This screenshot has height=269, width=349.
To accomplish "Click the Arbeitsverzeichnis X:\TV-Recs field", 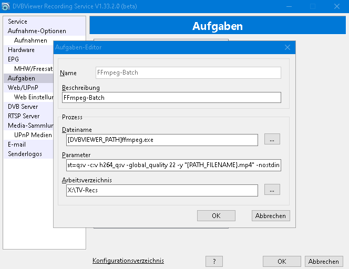I will [161, 190].
